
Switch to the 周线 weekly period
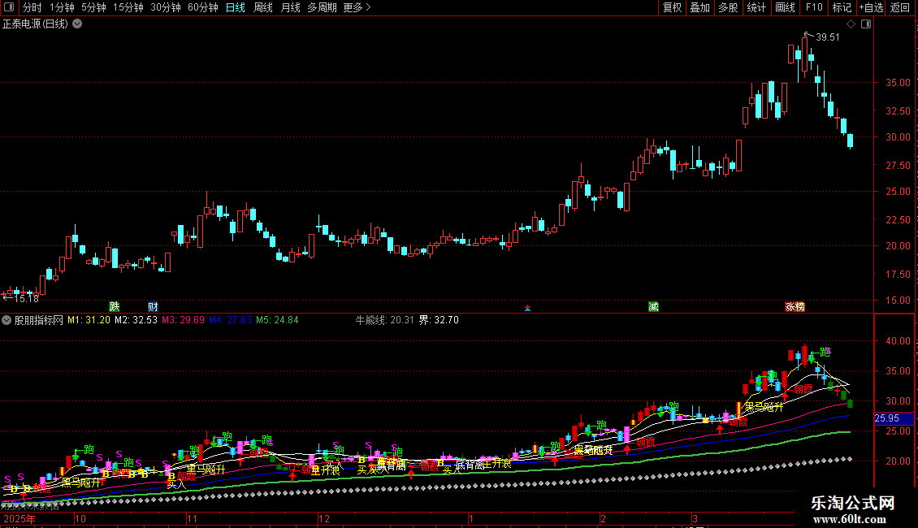(x=263, y=7)
